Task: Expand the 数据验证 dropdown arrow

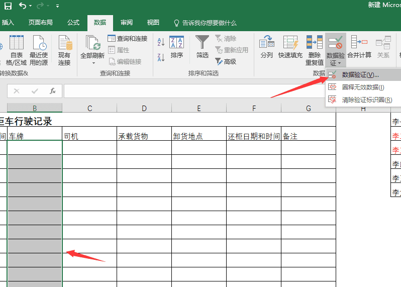Action: tap(339, 63)
